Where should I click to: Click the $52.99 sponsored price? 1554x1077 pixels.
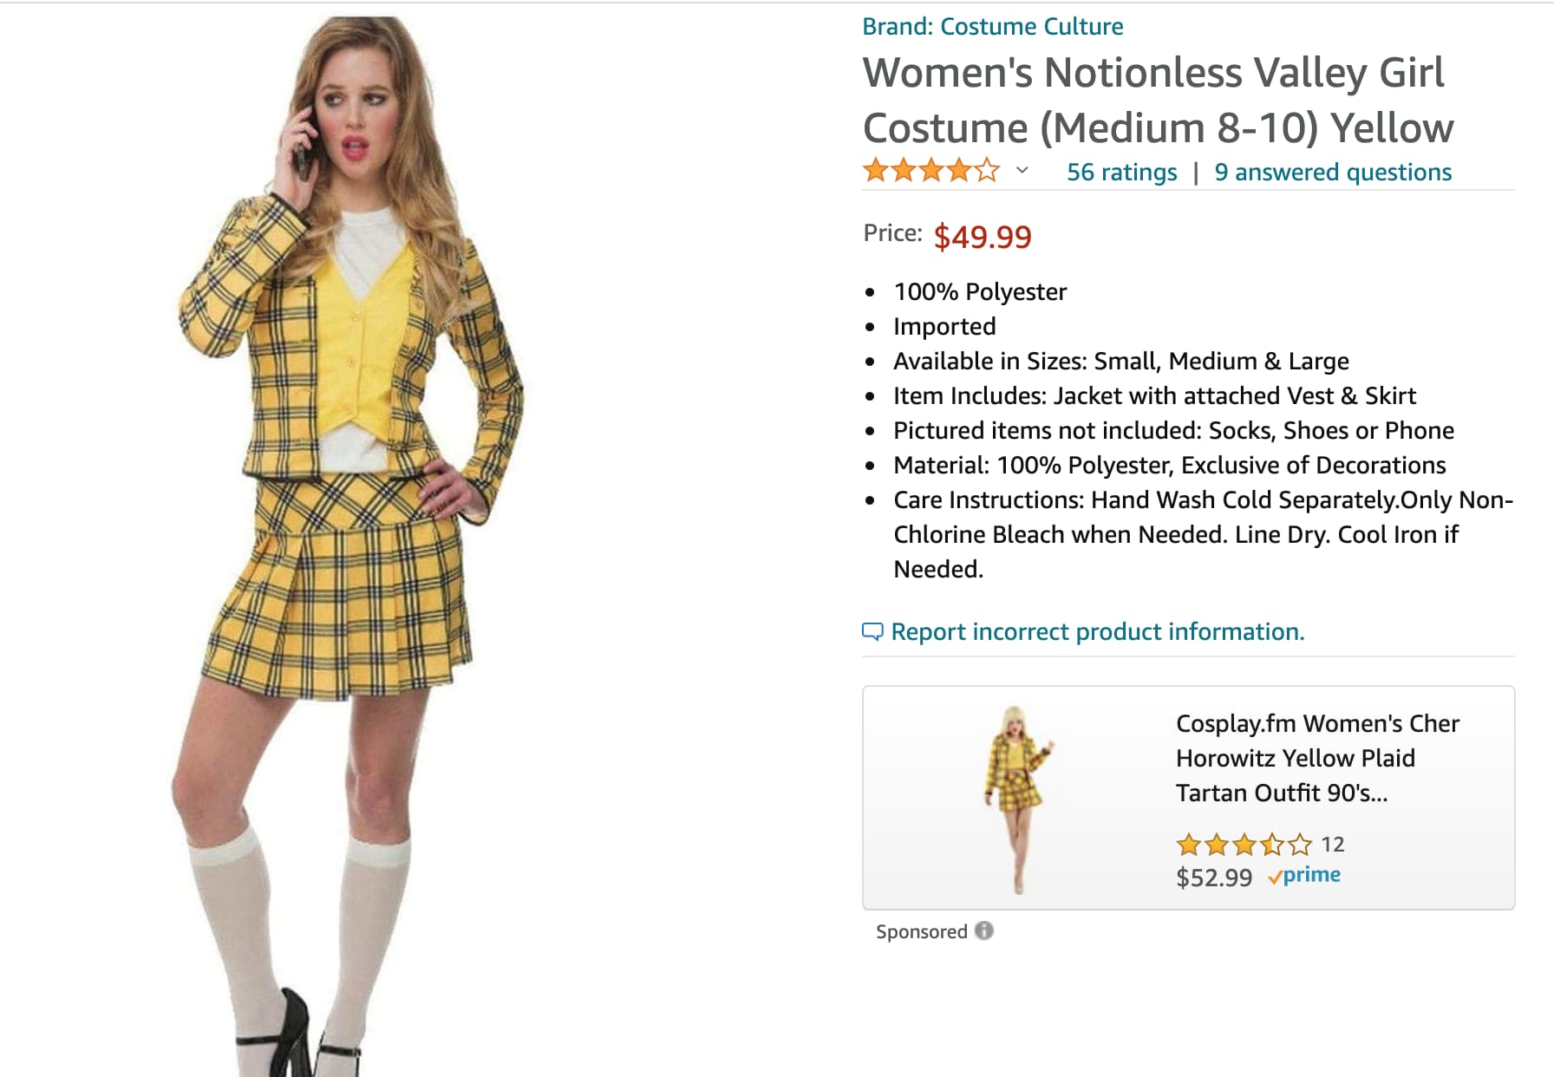[x=1212, y=877]
